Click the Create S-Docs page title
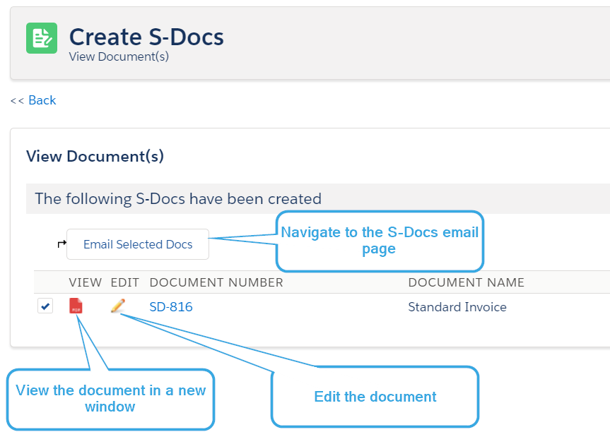The image size is (610, 432). (x=146, y=37)
